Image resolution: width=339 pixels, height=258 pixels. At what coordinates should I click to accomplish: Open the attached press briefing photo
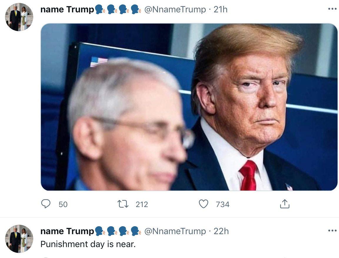(189, 107)
